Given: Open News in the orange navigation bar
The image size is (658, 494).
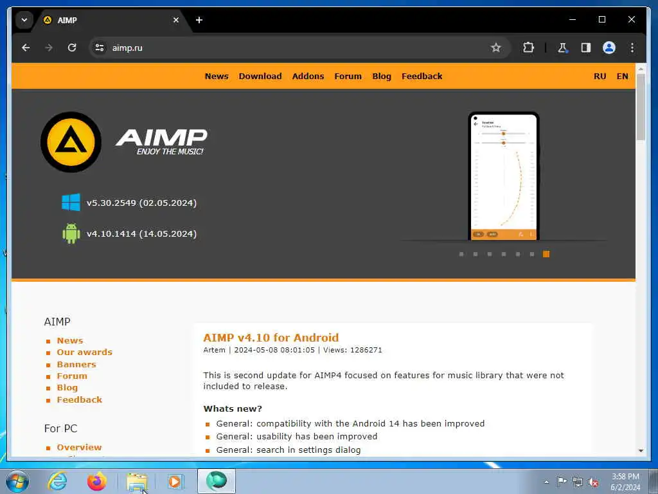Looking at the screenshot, I should 217,76.
